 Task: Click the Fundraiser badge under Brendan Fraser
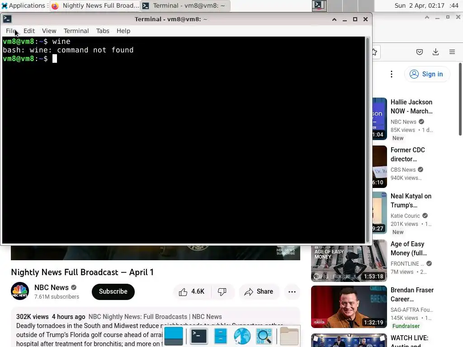click(x=406, y=326)
